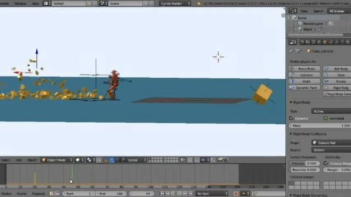This screenshot has width=351, height=197.
Task: Select the translate manipulator arrow icon
Action: coord(111,160)
